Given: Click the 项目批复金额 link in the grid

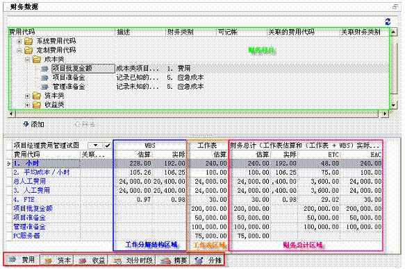Looking at the screenshot, I should tap(33, 209).
